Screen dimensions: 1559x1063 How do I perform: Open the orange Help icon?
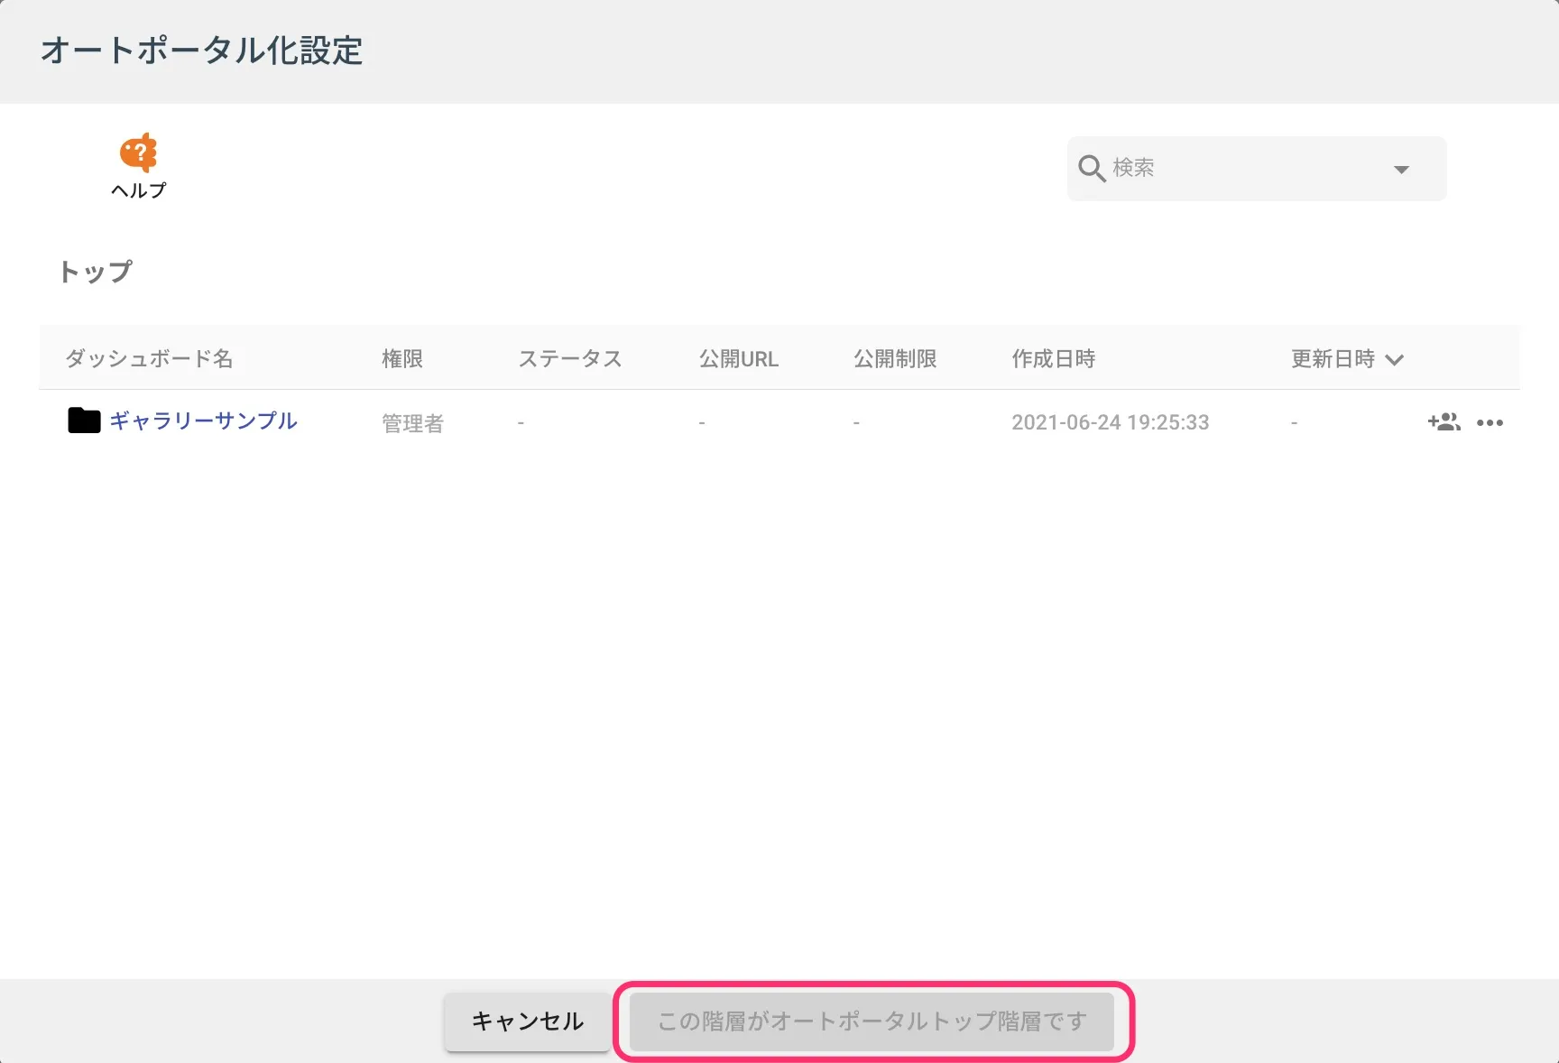pyautogui.click(x=138, y=153)
